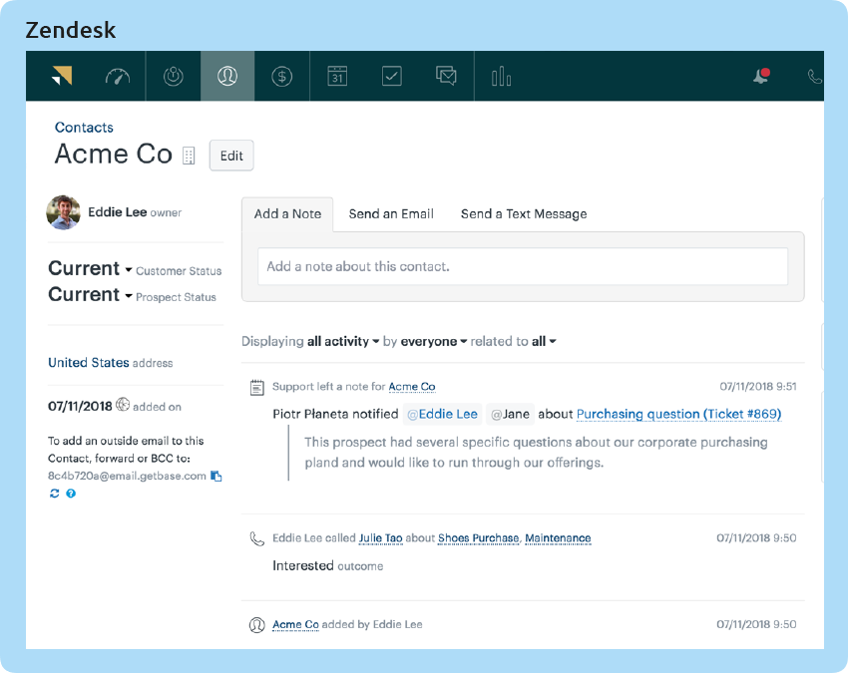Click the 07/11/2018 9:51 timestamp
This screenshot has width=848, height=673.
coord(757,387)
